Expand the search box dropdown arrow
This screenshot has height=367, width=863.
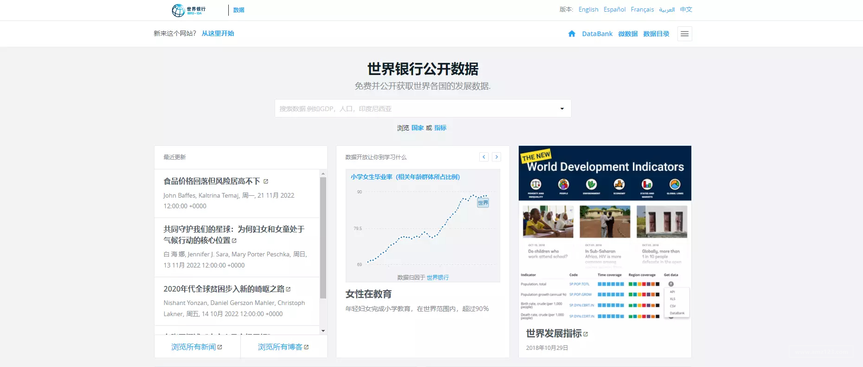tap(562, 109)
